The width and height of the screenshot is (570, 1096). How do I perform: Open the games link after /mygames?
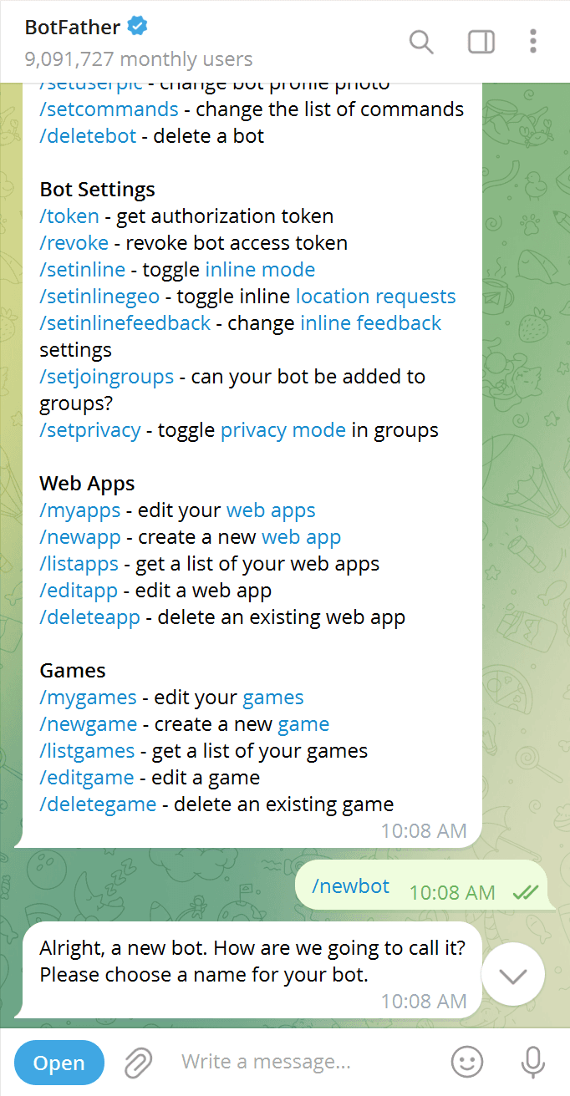click(273, 698)
